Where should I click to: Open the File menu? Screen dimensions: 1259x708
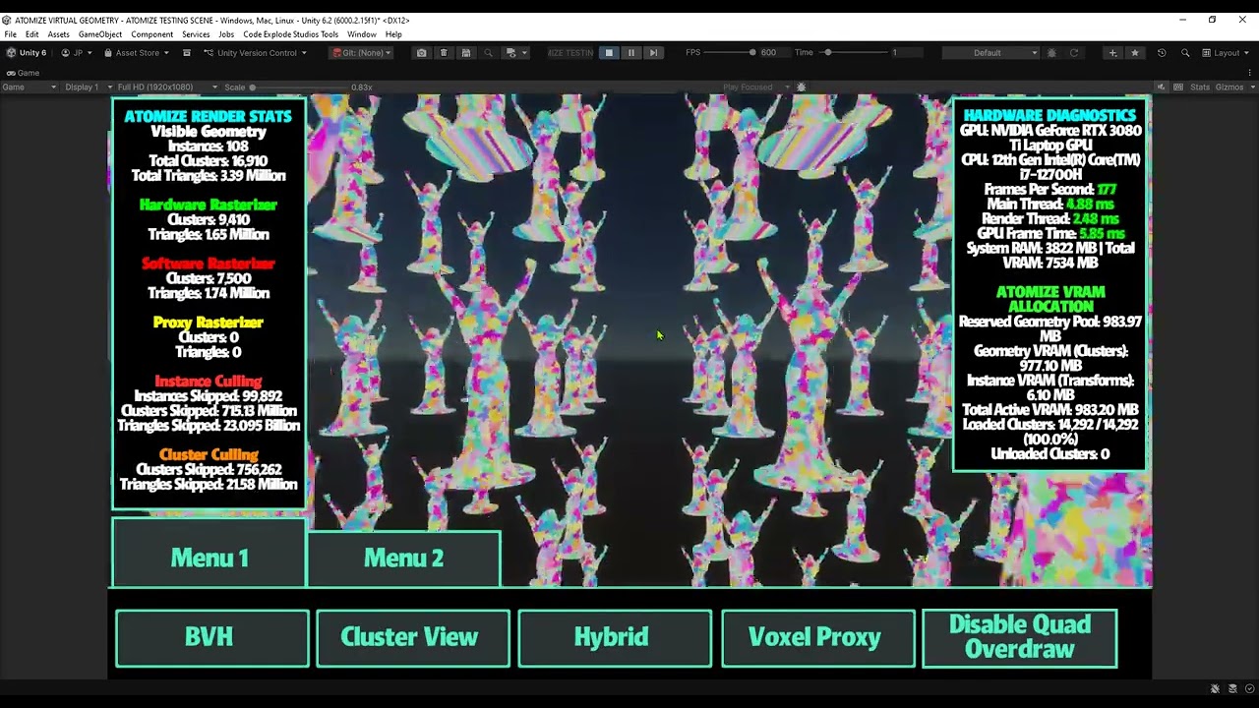coord(10,34)
